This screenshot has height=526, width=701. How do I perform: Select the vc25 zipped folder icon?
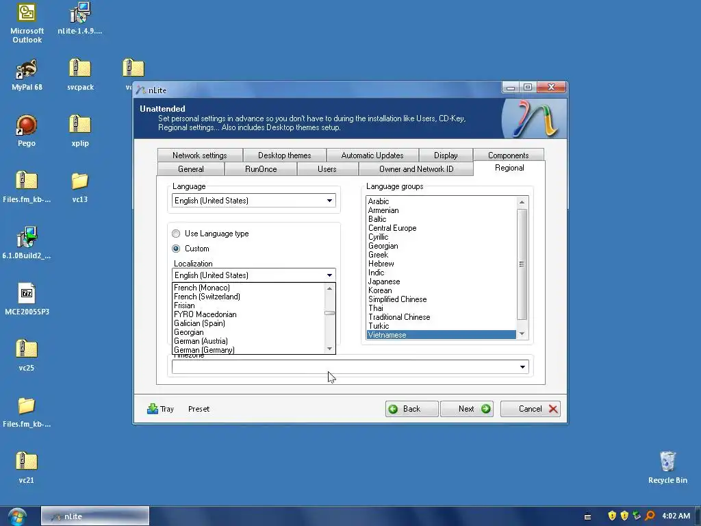27,355
